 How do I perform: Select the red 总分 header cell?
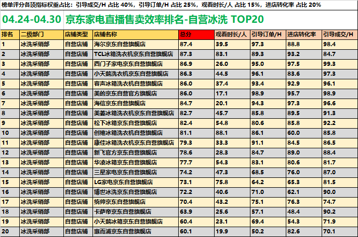point(196,35)
